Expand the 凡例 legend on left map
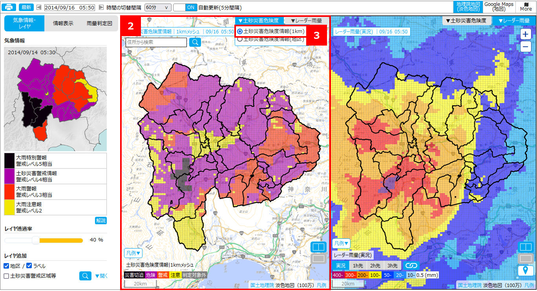 (133, 253)
